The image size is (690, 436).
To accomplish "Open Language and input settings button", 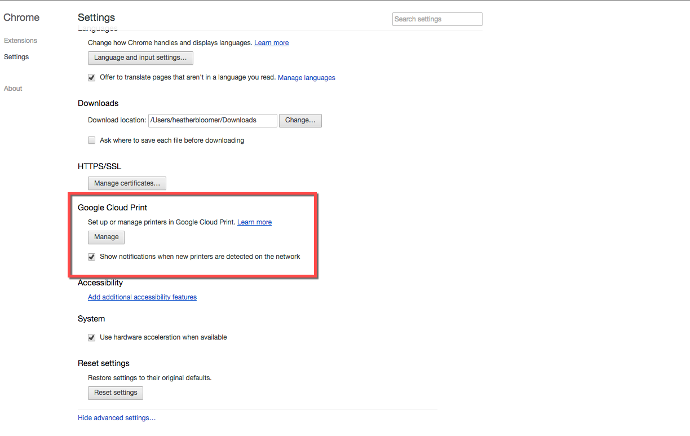I will 140,58.
